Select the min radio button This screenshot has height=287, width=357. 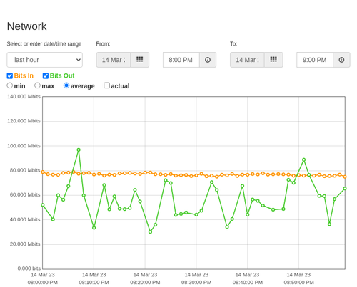[9, 85]
